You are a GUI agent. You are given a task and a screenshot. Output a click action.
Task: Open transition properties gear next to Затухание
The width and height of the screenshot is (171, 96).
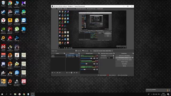point(113,56)
